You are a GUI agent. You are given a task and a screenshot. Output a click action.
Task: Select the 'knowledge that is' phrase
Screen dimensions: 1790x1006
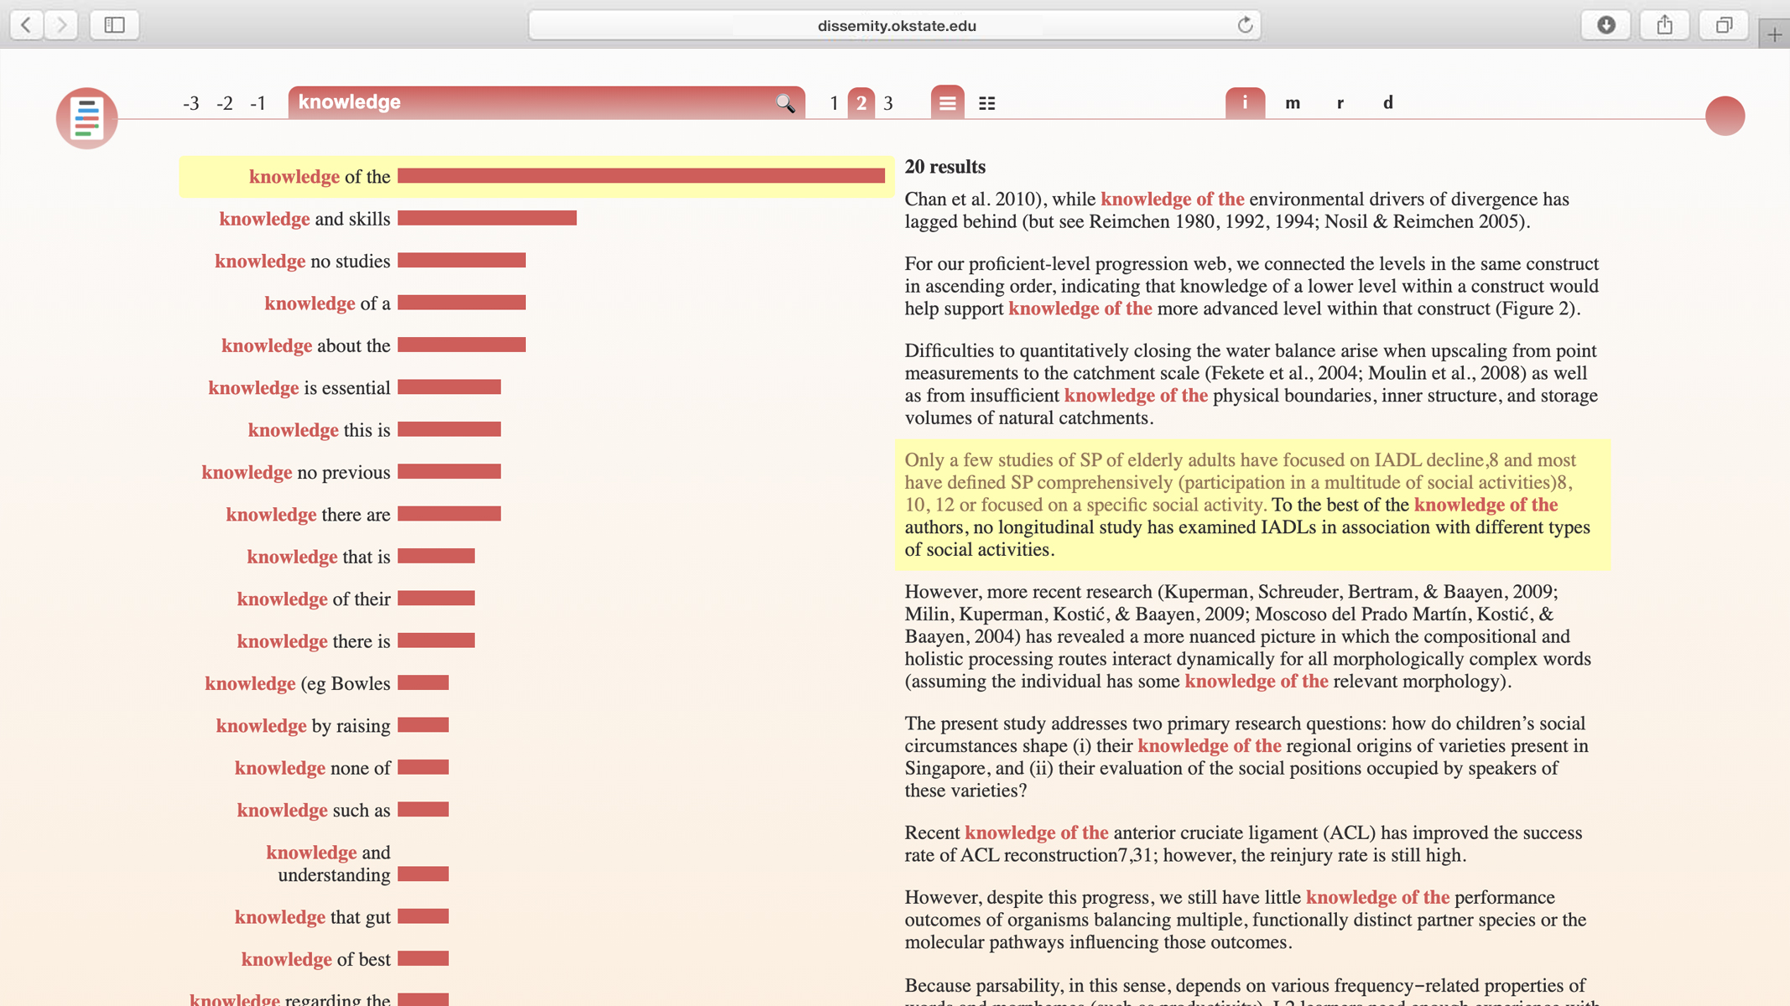coord(319,557)
